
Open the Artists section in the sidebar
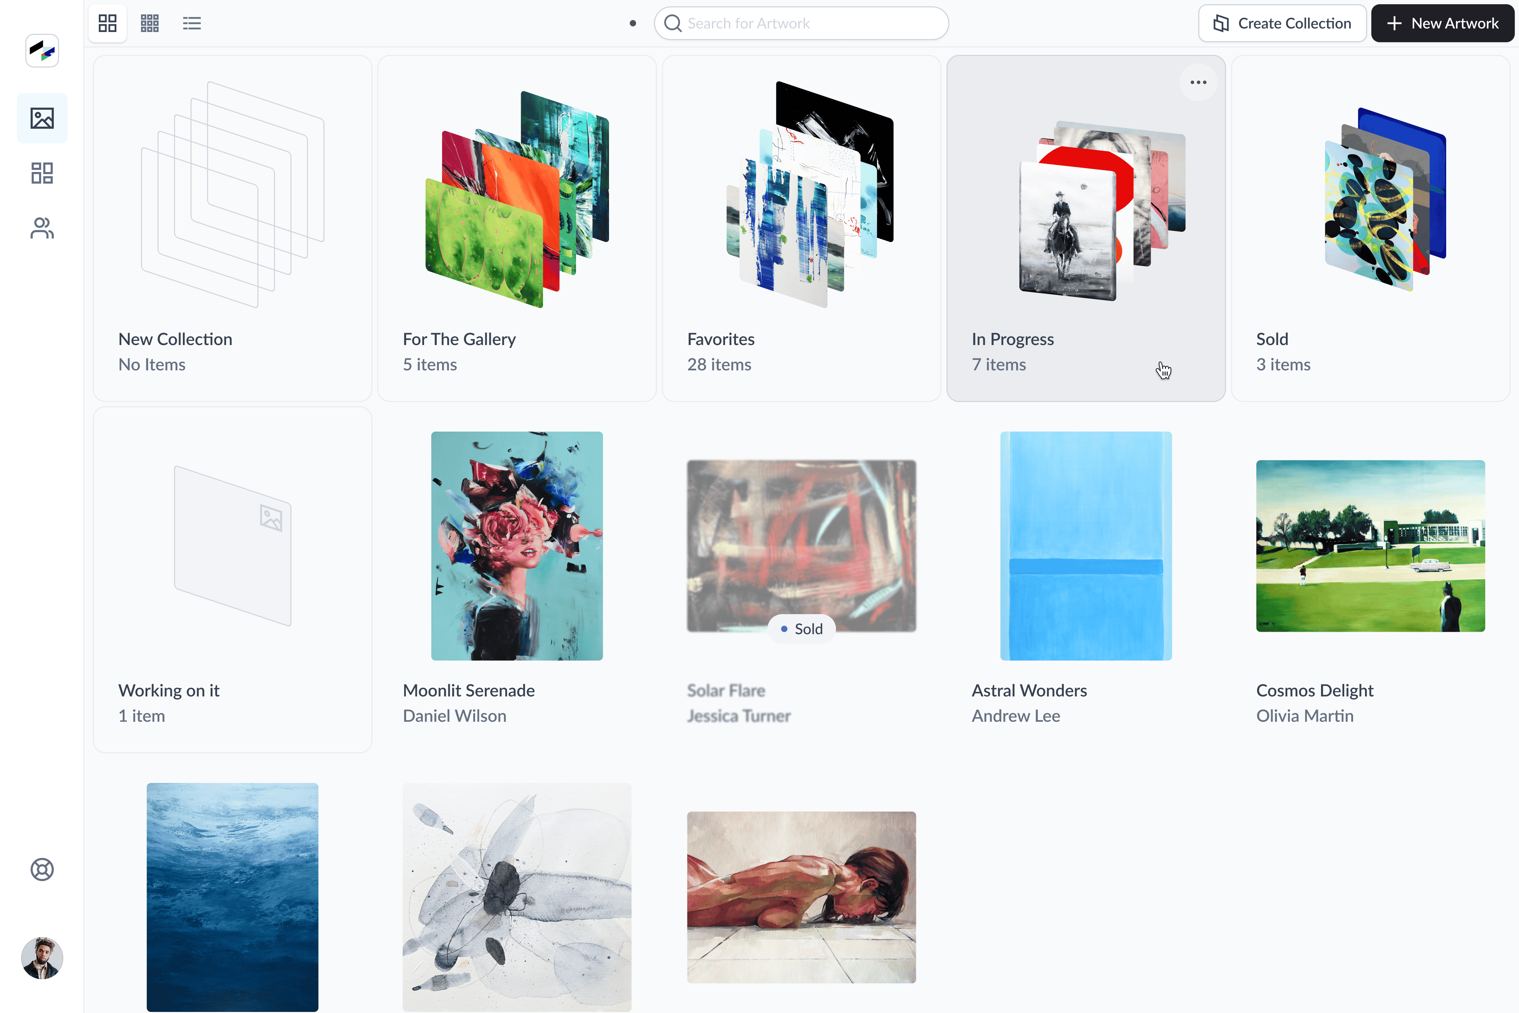tap(41, 228)
